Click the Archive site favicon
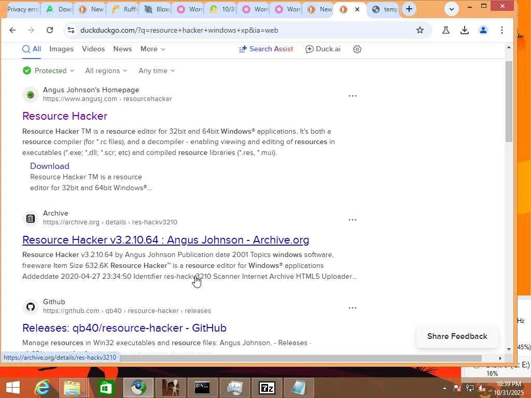This screenshot has width=531, height=398. click(31, 219)
